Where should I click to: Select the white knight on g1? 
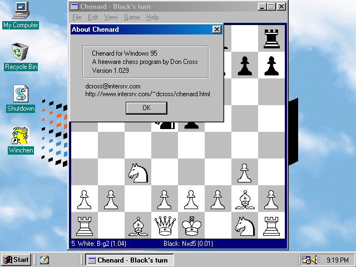point(245,226)
